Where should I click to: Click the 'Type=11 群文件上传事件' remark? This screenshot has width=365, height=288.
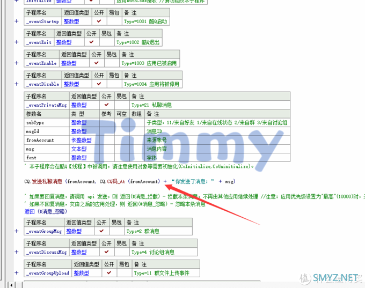162,273
